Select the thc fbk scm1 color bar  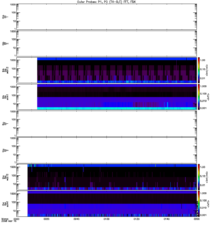(x=199, y=204)
